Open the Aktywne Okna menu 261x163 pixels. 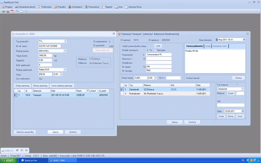pos(134,7)
